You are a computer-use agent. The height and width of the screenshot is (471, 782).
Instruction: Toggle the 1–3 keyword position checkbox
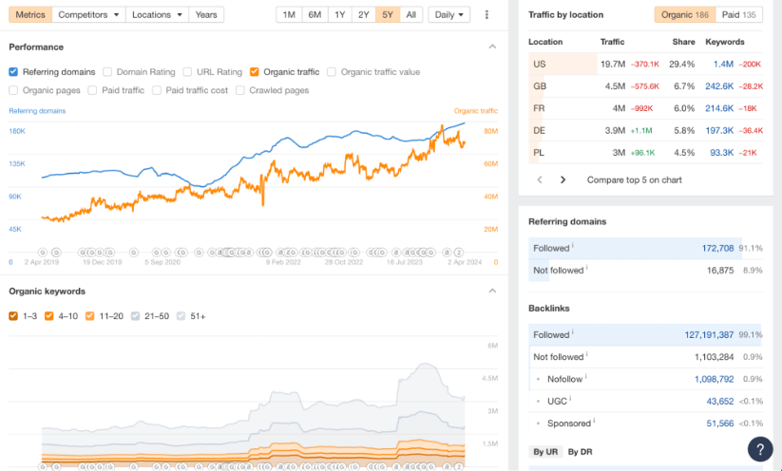pyautogui.click(x=13, y=316)
